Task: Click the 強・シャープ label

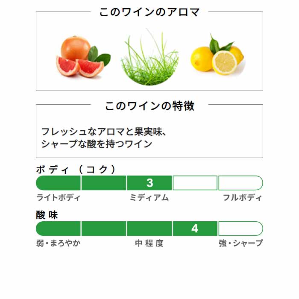Action: pos(241,243)
